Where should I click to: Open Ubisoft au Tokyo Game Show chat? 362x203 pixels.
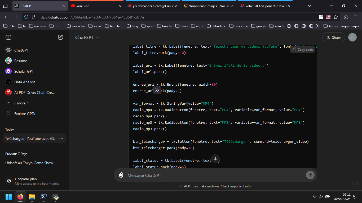29,163
